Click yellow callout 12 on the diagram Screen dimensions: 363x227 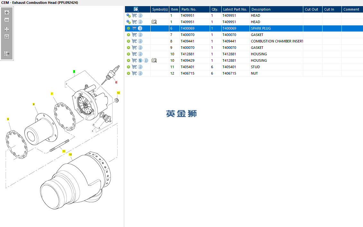coord(118,93)
